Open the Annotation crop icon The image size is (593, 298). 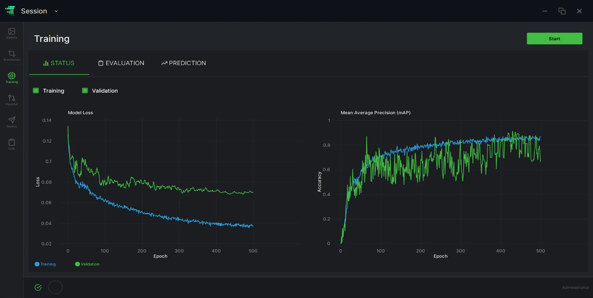(12, 56)
